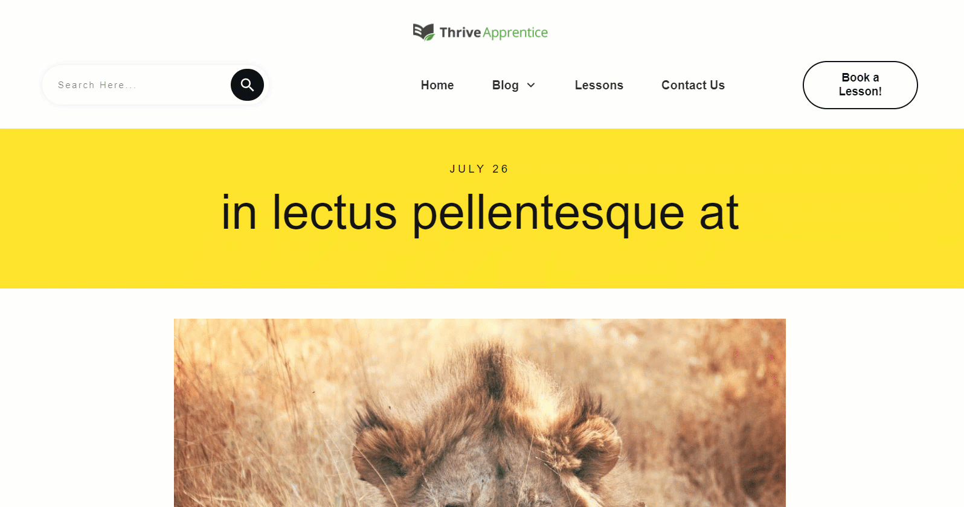The width and height of the screenshot is (964, 507).
Task: Click the bold Thrive word in logo
Action: click(460, 32)
